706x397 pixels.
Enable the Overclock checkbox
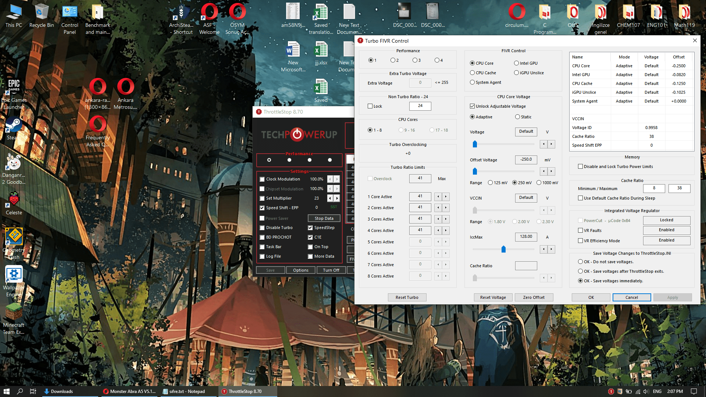[371, 178]
